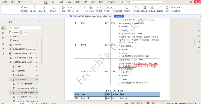Switch to the 插入 tab
The height and width of the screenshot is (104, 201).
tap(53, 2)
